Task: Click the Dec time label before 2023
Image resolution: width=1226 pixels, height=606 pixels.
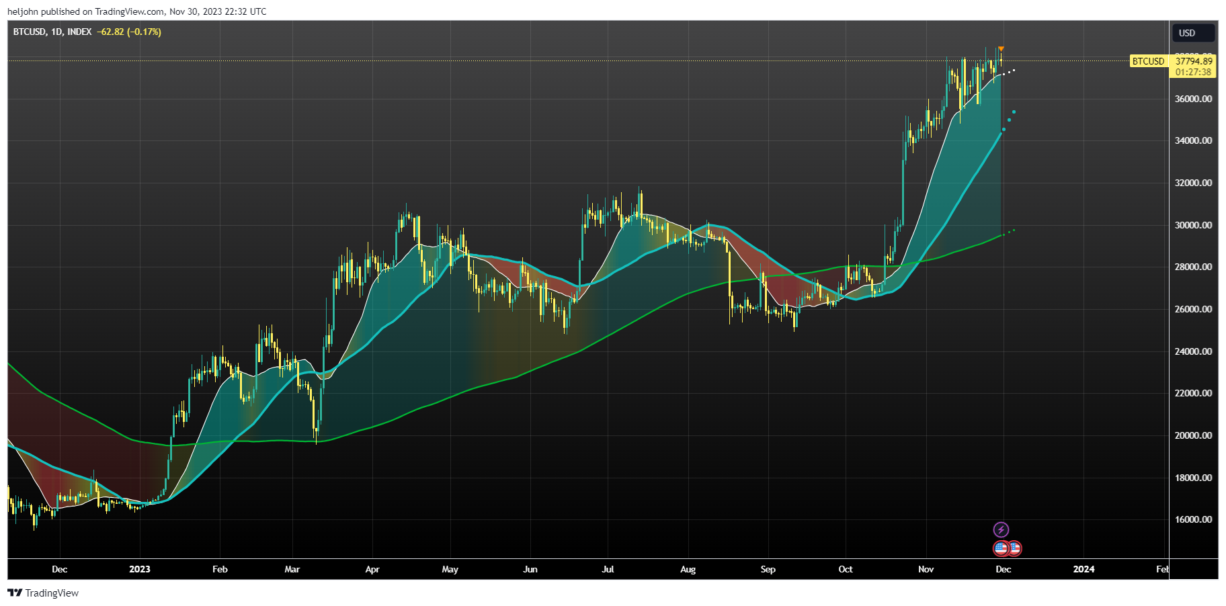Action: point(59,569)
